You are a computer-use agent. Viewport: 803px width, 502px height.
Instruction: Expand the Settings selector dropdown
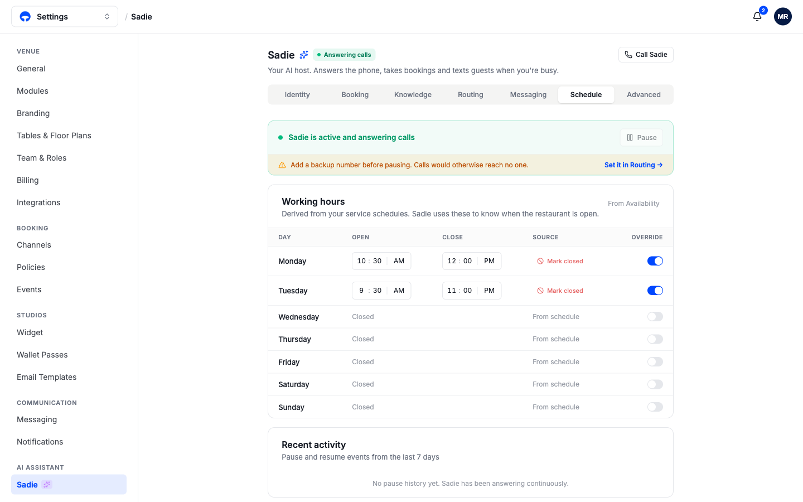pyautogui.click(x=65, y=17)
